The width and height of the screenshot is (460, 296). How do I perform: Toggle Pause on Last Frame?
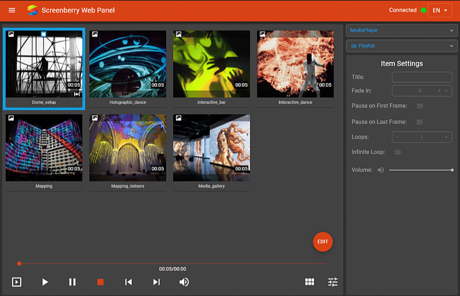(417, 122)
